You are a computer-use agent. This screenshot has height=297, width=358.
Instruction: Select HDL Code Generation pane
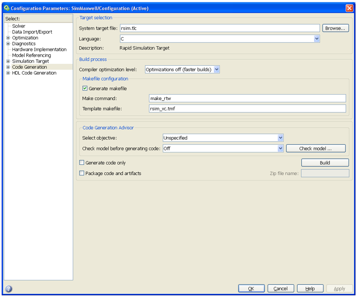[34, 73]
